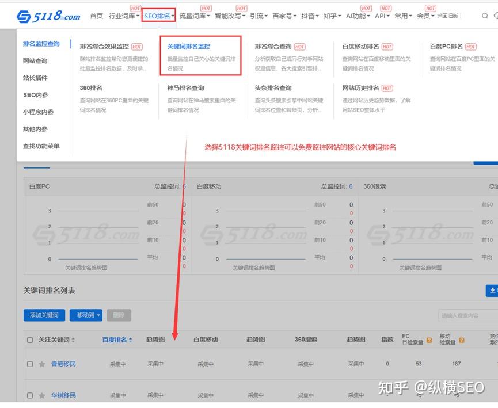The width and height of the screenshot is (498, 408).
Task: Focus the keyword search input field
Action: (x=468, y=315)
